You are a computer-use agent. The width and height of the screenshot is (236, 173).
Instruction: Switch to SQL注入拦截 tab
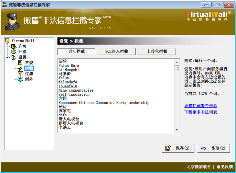[117, 51]
